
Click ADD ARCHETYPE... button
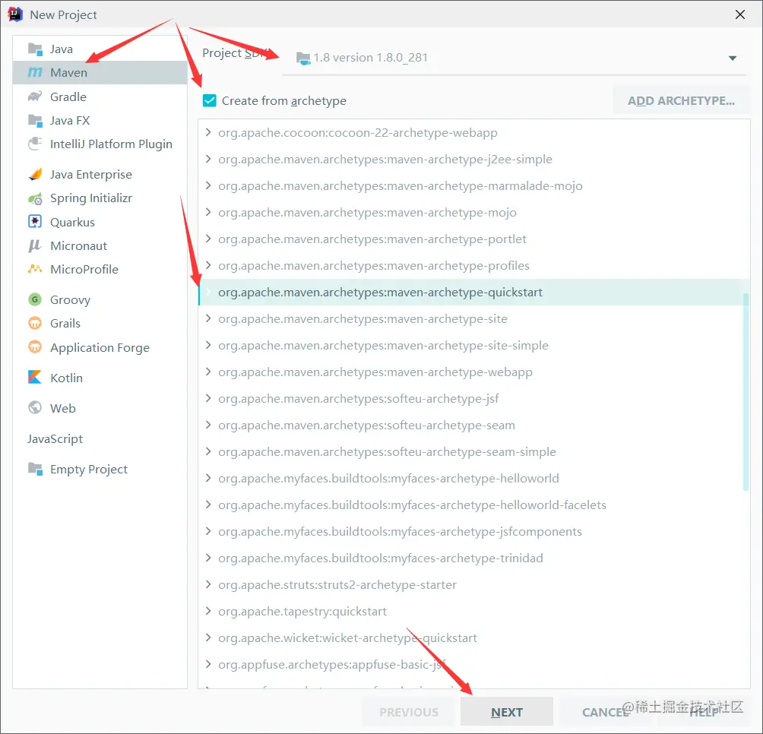tap(681, 101)
